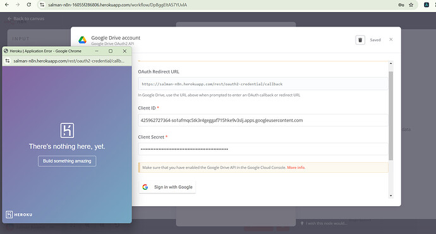The image size is (436, 234).
Task: Select the OAuth Redirect URL field
Action: [x=263, y=84]
